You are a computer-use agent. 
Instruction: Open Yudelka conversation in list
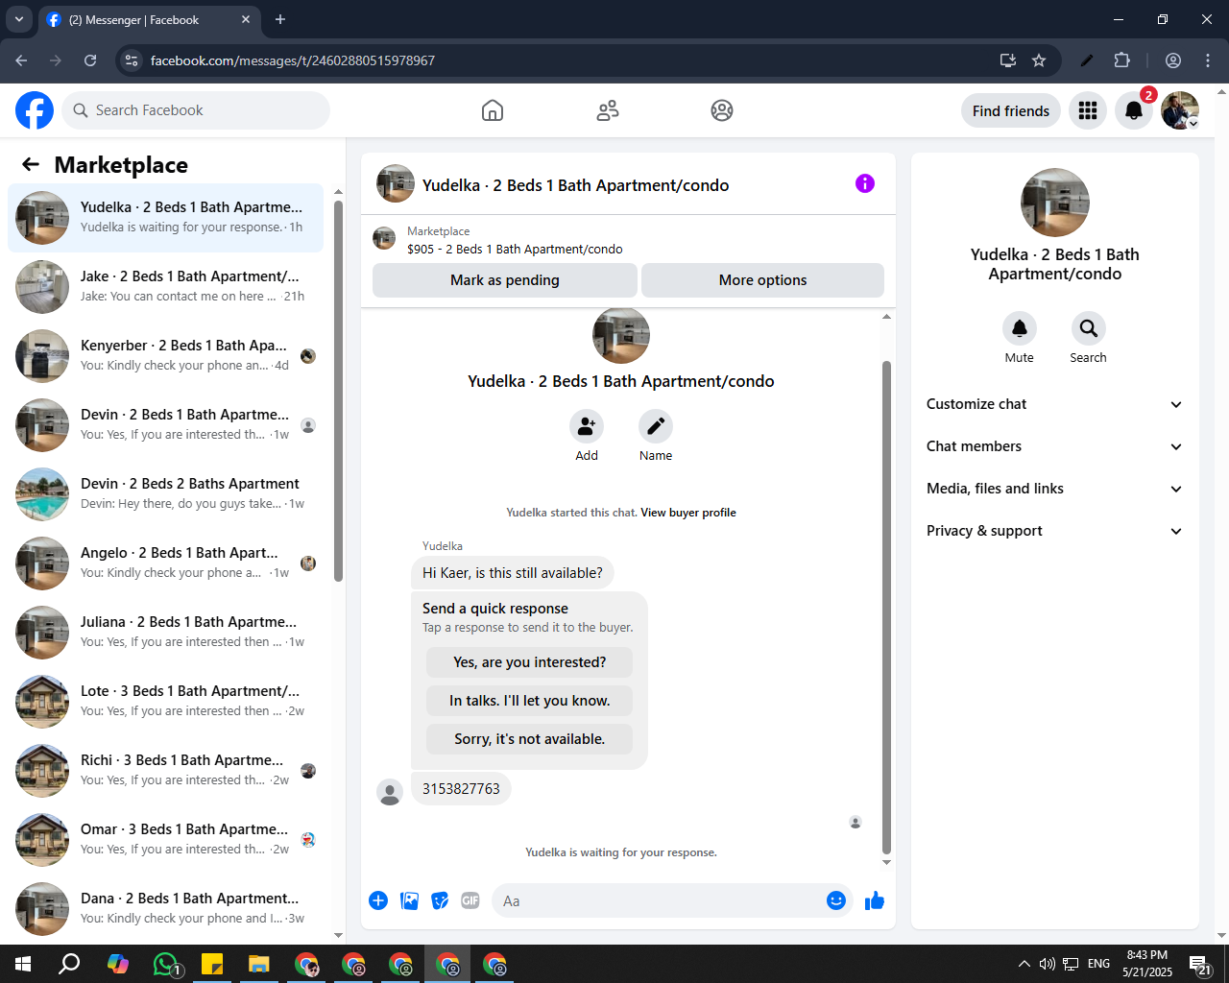pos(165,218)
